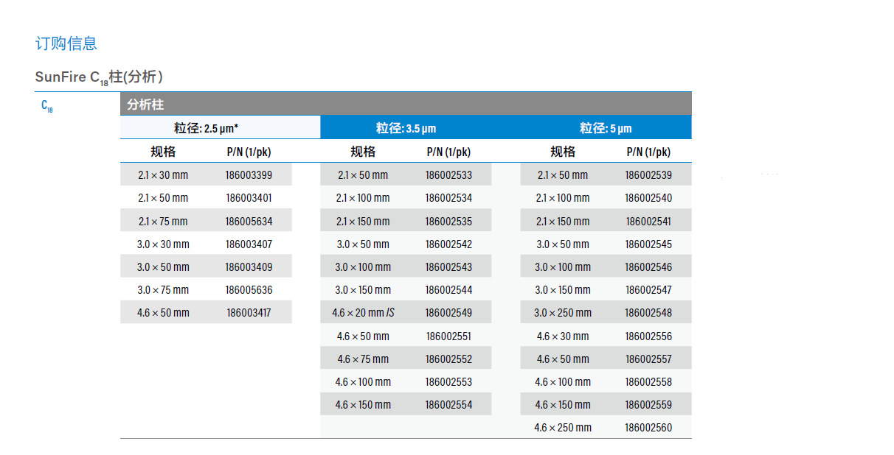Select 4.6 × 50 mm beside 186003417

pyautogui.click(x=163, y=313)
